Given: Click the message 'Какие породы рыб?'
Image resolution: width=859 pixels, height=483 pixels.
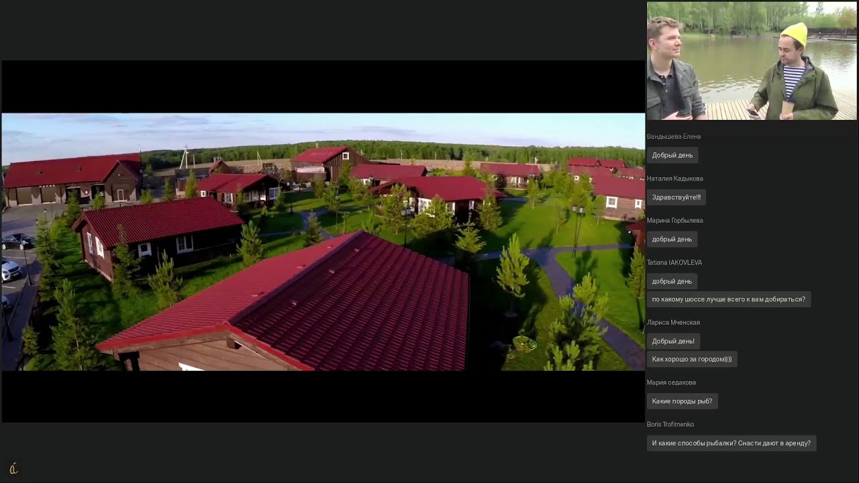Looking at the screenshot, I should (683, 401).
